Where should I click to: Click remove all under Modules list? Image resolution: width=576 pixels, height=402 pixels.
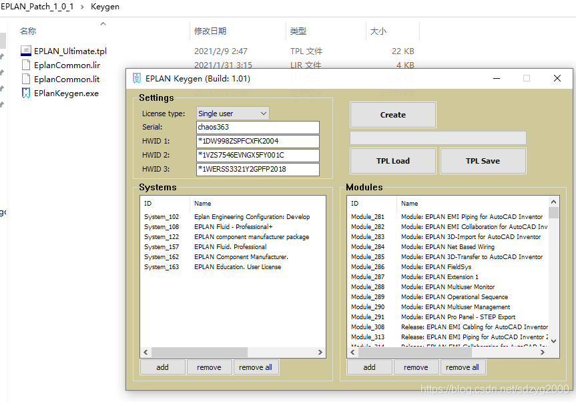click(463, 367)
